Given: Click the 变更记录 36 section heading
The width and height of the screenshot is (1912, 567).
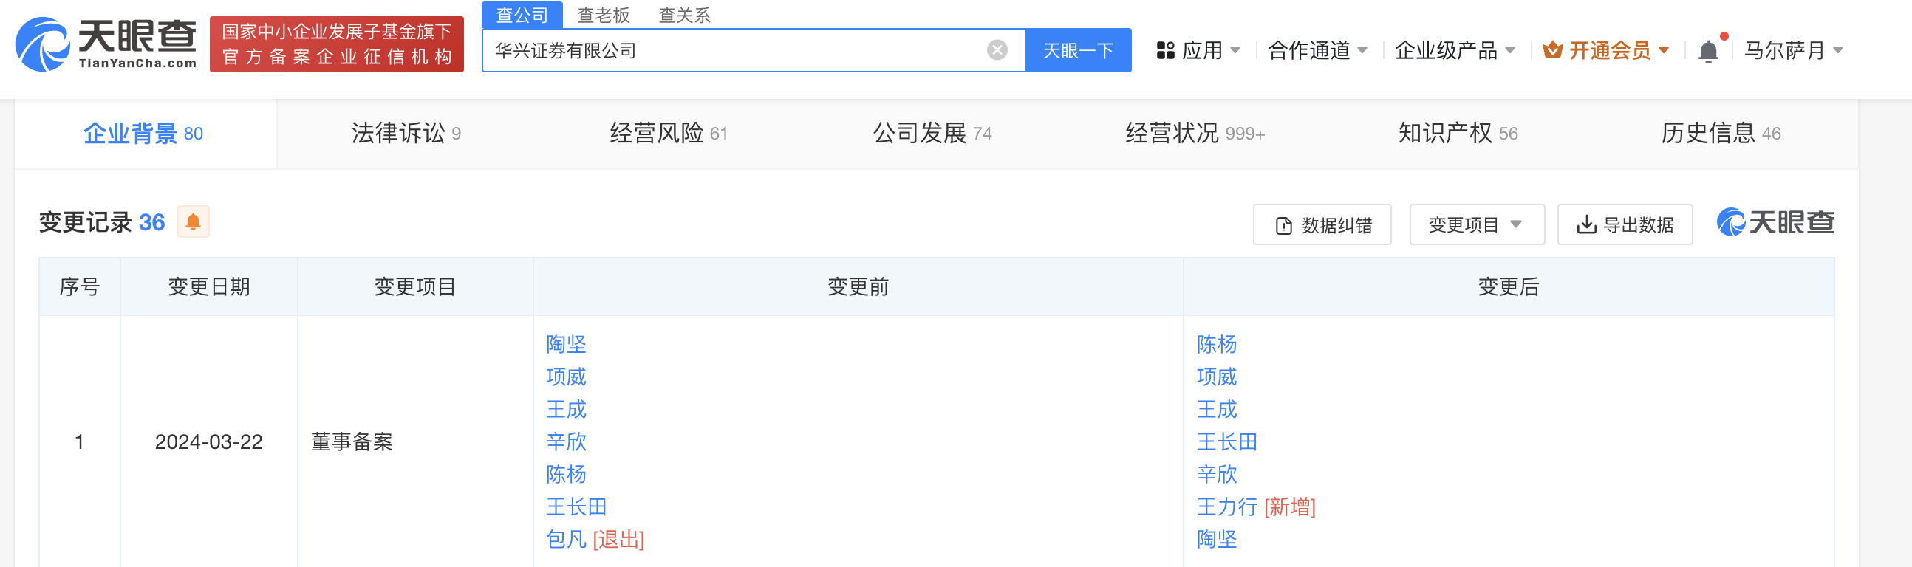Looking at the screenshot, I should click(x=102, y=222).
